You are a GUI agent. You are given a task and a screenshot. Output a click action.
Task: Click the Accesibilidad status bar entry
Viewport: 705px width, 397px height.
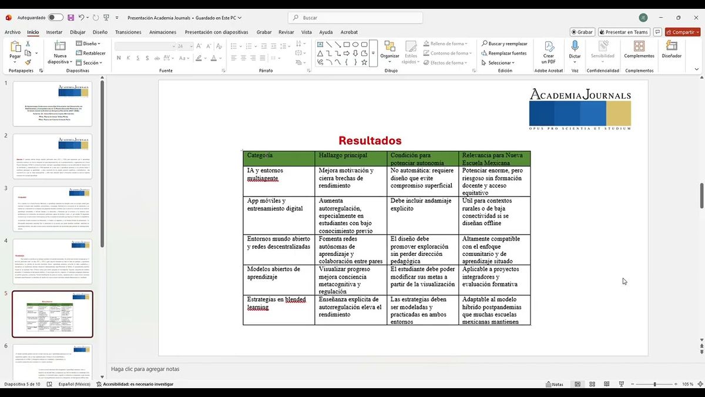pos(135,384)
